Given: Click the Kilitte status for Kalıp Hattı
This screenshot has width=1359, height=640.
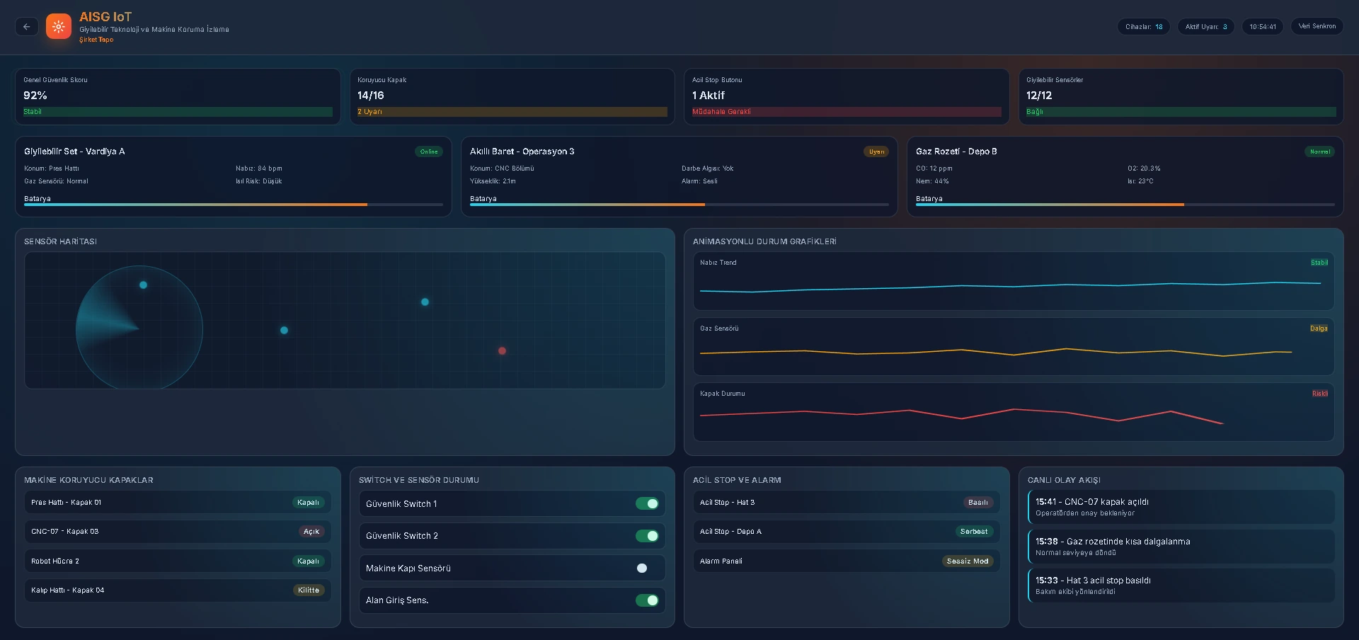Looking at the screenshot, I should pyautogui.click(x=309, y=590).
